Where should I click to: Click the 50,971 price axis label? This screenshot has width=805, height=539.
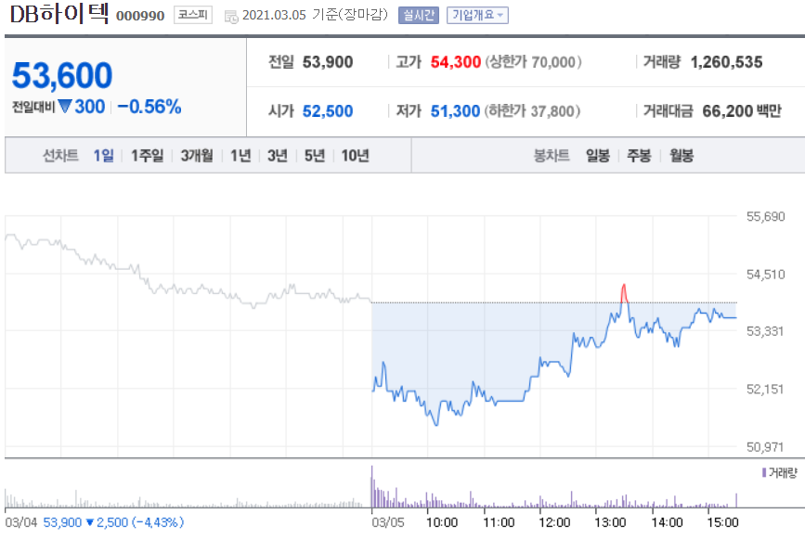(765, 447)
